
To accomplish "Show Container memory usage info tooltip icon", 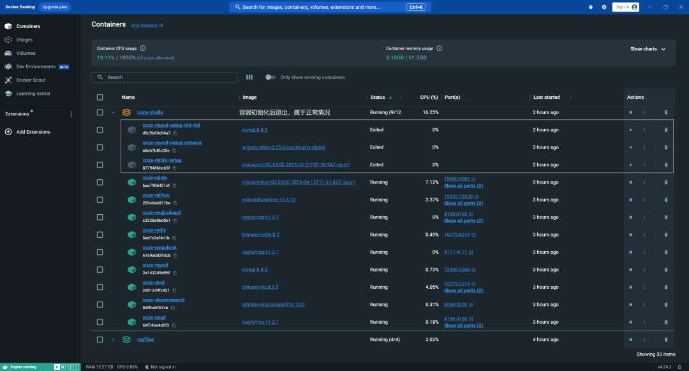I will (440, 48).
